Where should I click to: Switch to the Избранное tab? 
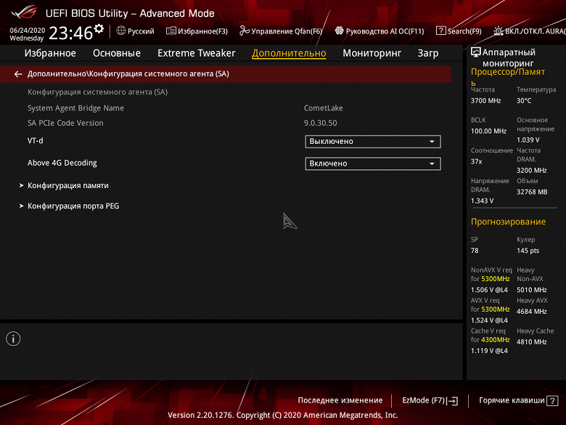click(x=50, y=53)
